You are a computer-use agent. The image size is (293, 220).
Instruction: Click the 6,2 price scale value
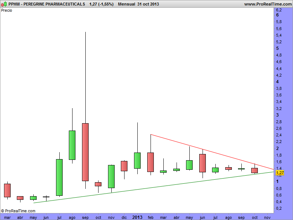(x=279, y=10)
